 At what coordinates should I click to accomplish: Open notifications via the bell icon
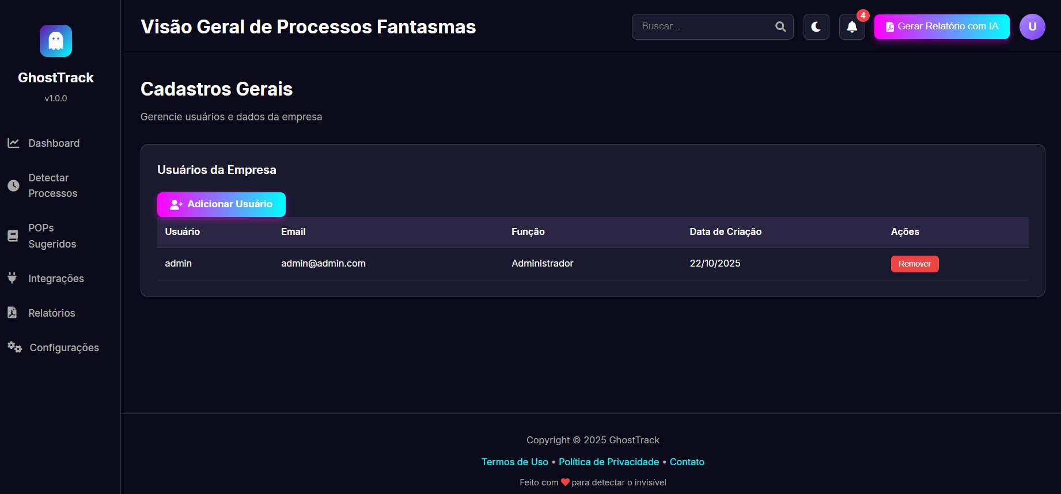click(x=852, y=27)
